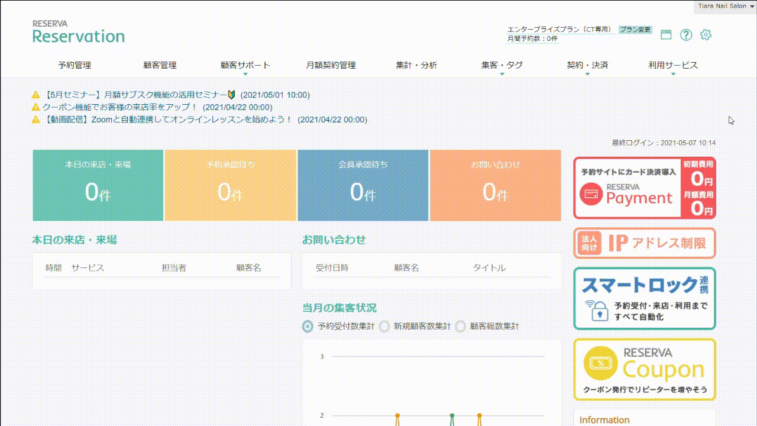This screenshot has width=757, height=426.
Task: Click the 担当者 column header
Action: [174, 267]
